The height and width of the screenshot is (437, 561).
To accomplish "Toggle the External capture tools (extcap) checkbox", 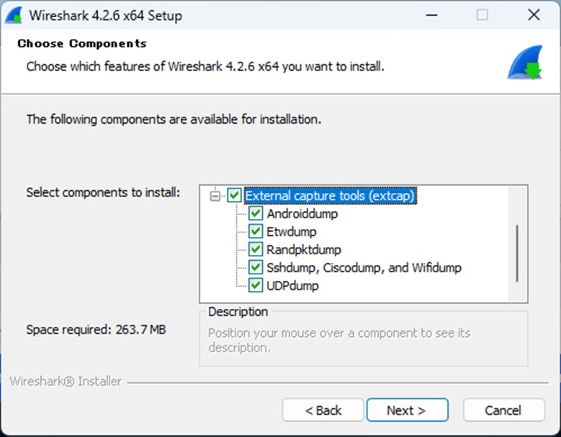I will tap(235, 195).
